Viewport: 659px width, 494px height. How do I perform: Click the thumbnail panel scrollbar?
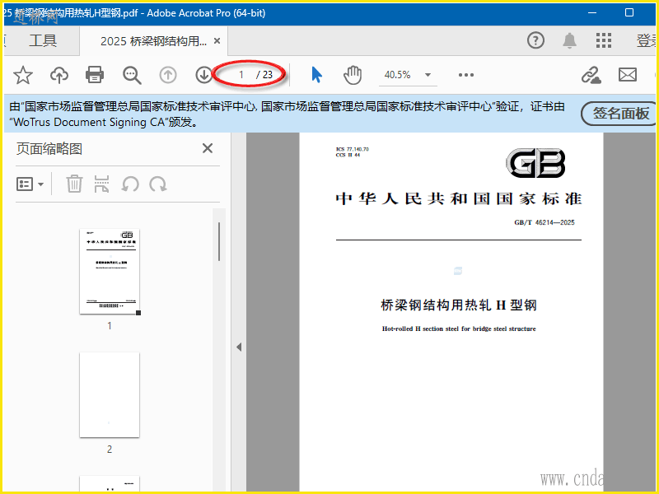(219, 241)
